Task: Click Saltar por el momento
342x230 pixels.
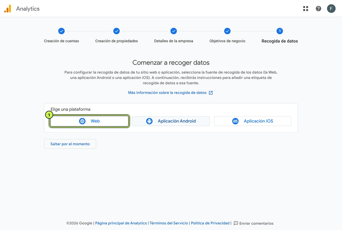Action: click(x=70, y=144)
